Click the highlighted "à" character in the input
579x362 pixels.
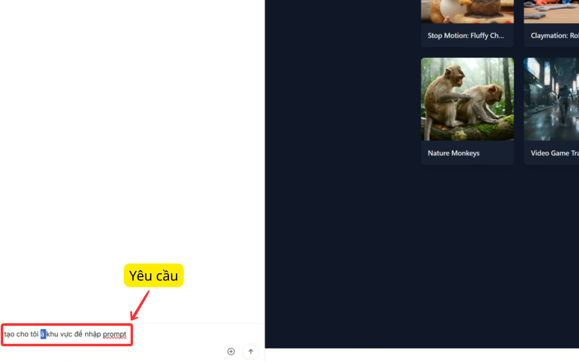point(43,334)
